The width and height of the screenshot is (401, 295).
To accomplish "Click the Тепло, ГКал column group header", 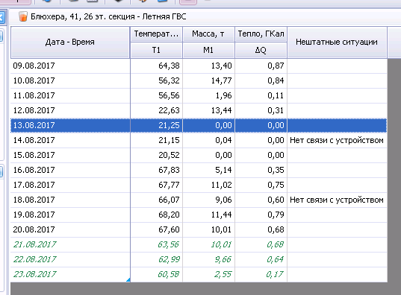I will [x=261, y=34].
